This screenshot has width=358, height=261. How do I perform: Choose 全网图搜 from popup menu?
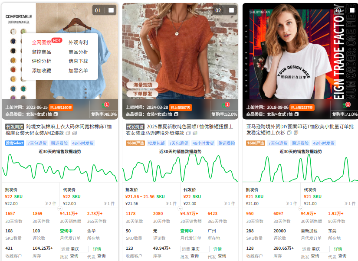point(42,42)
